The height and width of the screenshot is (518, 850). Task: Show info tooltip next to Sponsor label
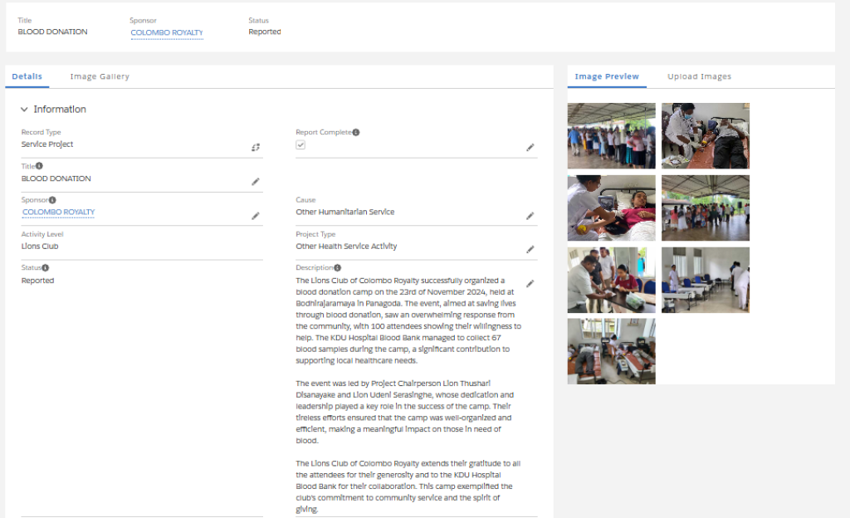pos(52,200)
